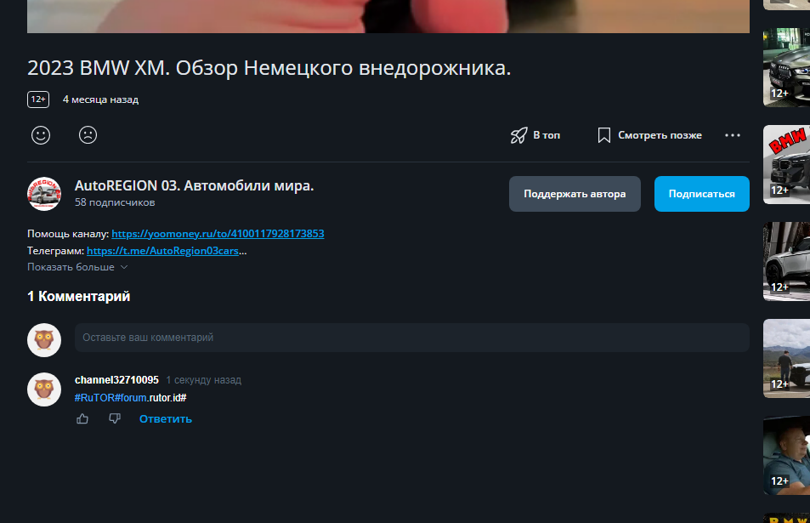Open the recommended video with a man by a car outdoors
Image resolution: width=810 pixels, height=523 pixels.
coord(787,358)
